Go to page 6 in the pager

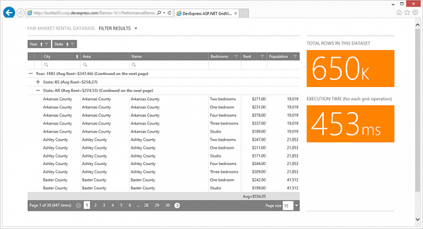click(x=130, y=205)
